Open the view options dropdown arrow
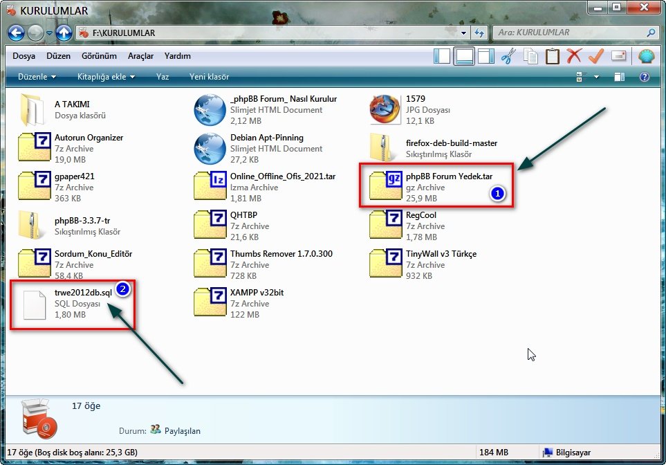The height and width of the screenshot is (465, 666). point(596,77)
